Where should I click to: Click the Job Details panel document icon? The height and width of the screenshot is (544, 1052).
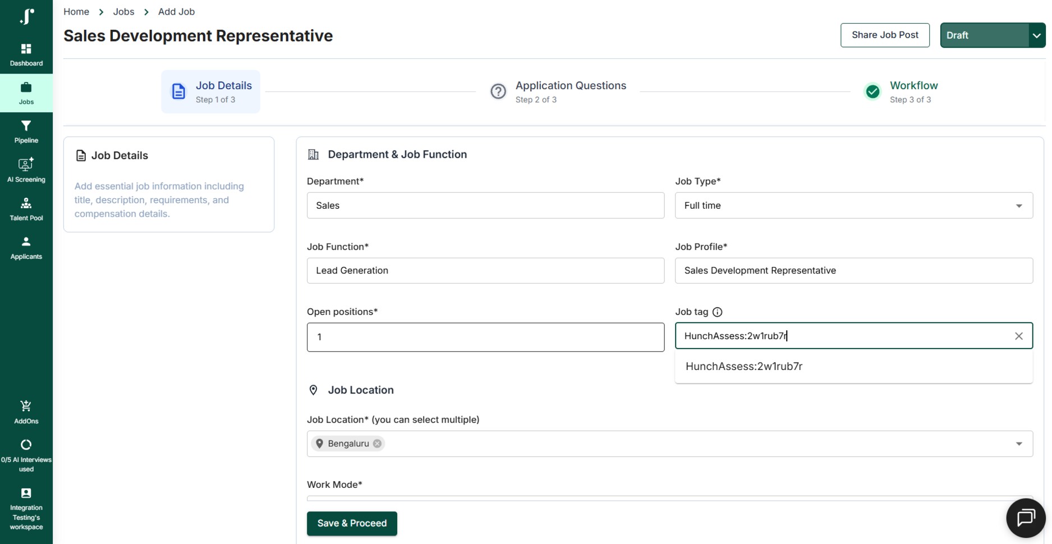[81, 156]
